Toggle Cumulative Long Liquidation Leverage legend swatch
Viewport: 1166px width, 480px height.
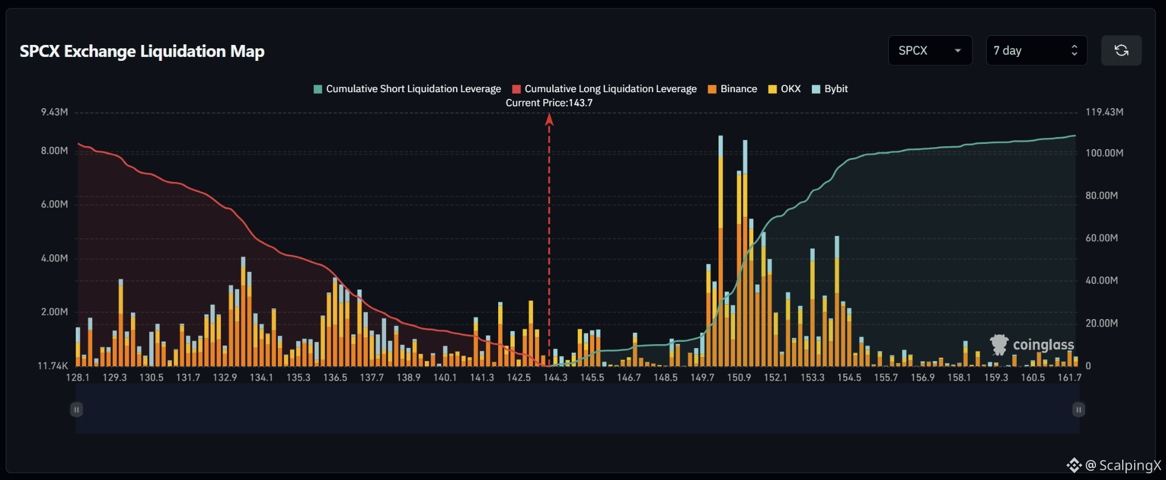click(516, 89)
